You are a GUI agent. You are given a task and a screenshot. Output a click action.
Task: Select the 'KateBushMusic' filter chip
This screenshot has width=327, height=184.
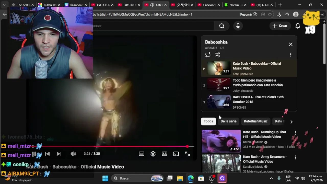(256, 121)
